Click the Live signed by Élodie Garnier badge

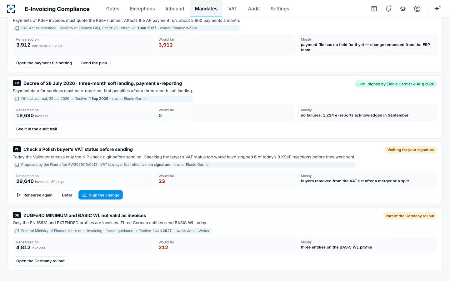click(x=396, y=84)
